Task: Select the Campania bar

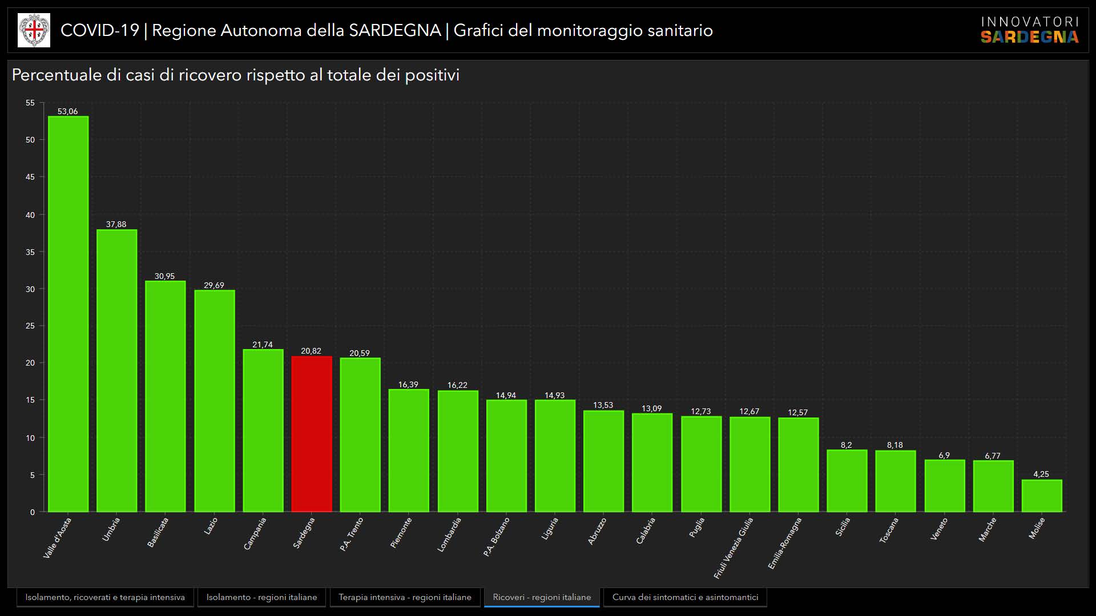Action: [x=263, y=431]
